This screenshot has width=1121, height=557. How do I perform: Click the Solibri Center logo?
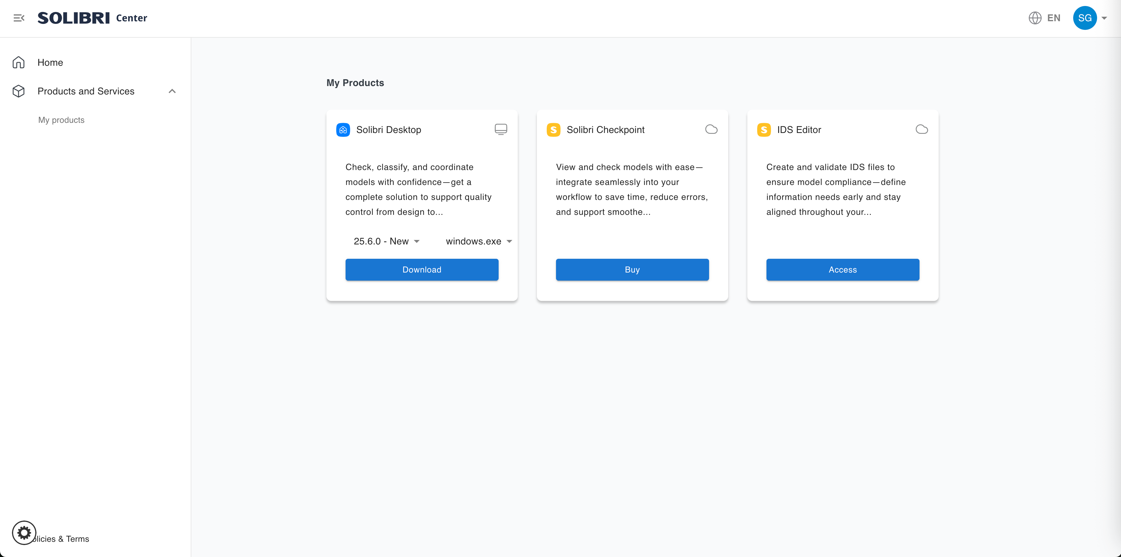[92, 18]
